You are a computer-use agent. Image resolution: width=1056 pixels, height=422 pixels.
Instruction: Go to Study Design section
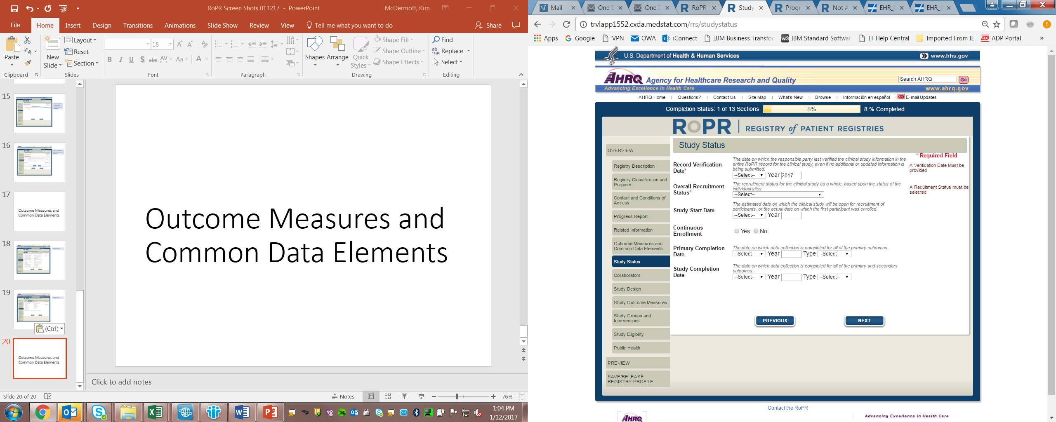coord(627,289)
